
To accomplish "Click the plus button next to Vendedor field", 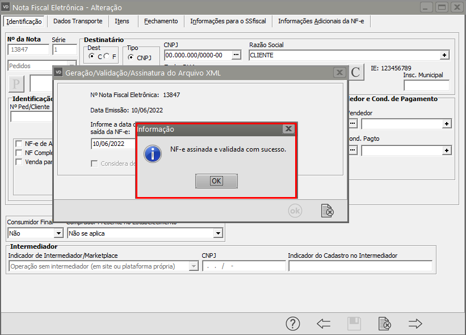I will point(447,123).
